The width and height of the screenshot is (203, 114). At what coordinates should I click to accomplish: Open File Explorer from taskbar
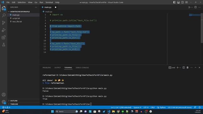pos(114,111)
